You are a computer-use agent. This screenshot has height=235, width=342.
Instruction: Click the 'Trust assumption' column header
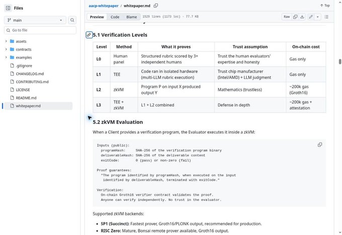pyautogui.click(x=250, y=47)
